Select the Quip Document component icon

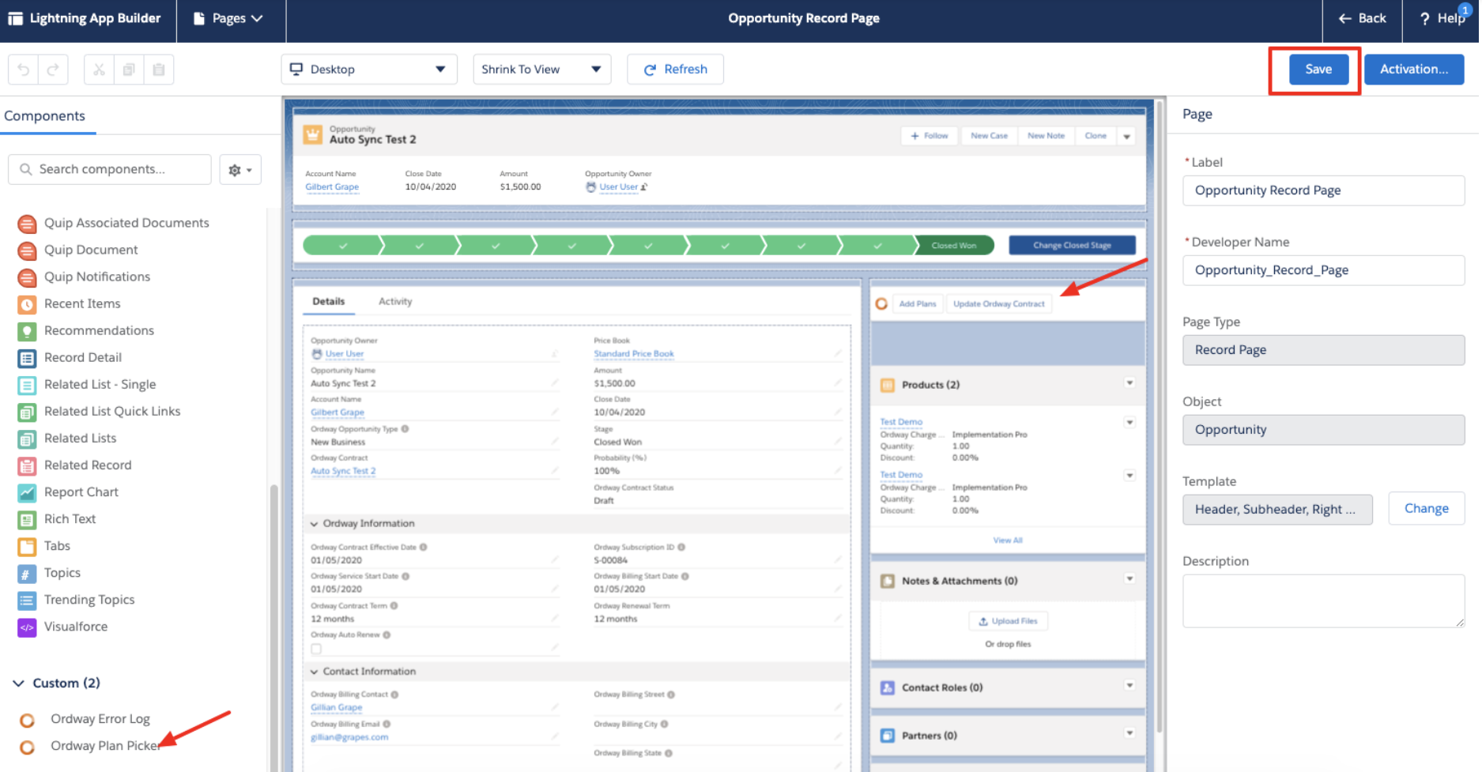[27, 250]
